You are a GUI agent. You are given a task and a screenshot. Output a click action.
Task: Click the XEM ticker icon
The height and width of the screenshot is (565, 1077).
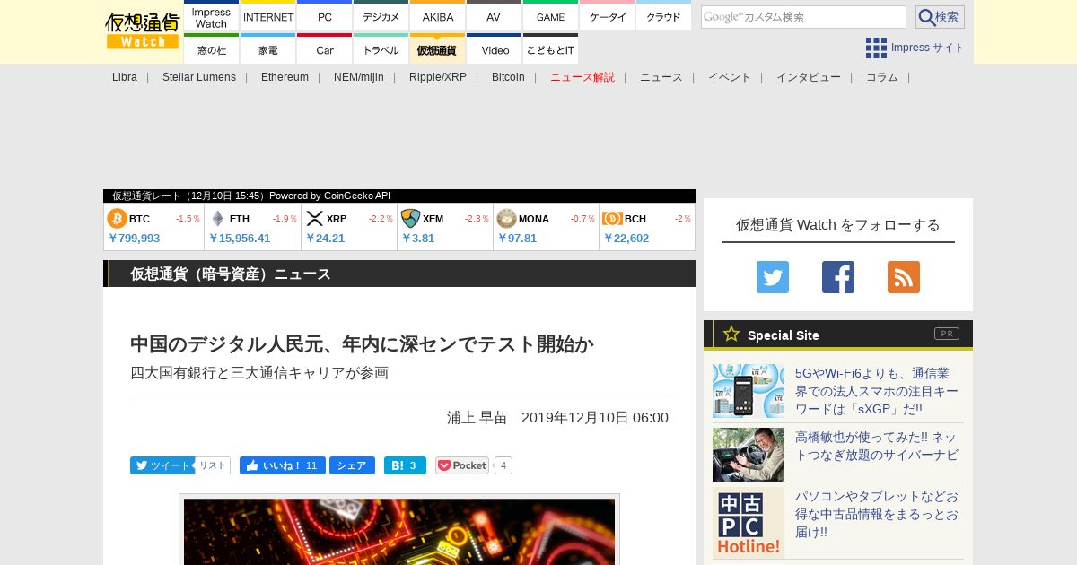[410, 219]
